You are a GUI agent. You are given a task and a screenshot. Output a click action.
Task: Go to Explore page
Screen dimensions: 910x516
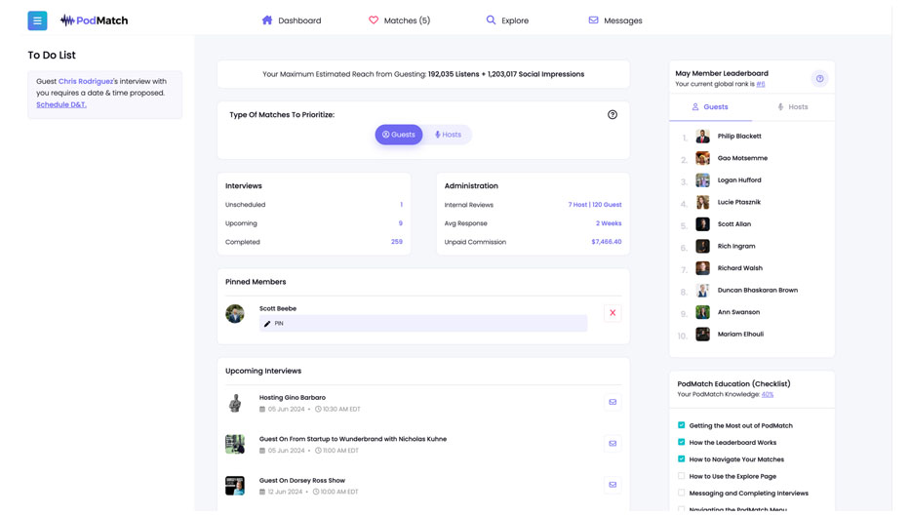click(507, 20)
